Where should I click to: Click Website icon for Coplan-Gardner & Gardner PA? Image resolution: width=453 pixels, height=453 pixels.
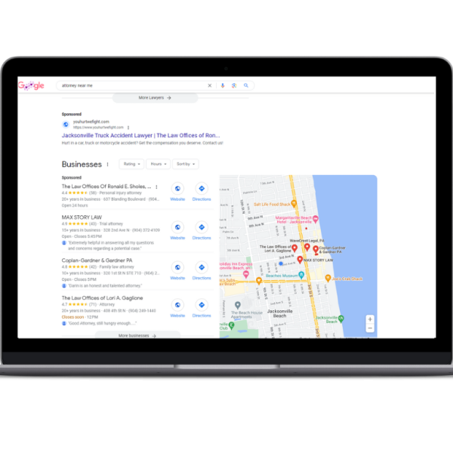pyautogui.click(x=177, y=267)
